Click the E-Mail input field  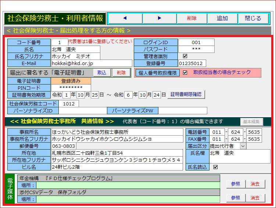(x=92, y=63)
